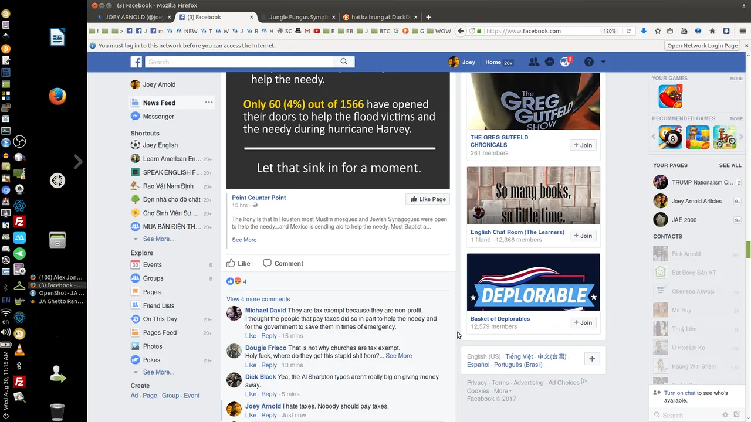
Task: Launch Firefox from the desktop icon
Action: pos(57,96)
